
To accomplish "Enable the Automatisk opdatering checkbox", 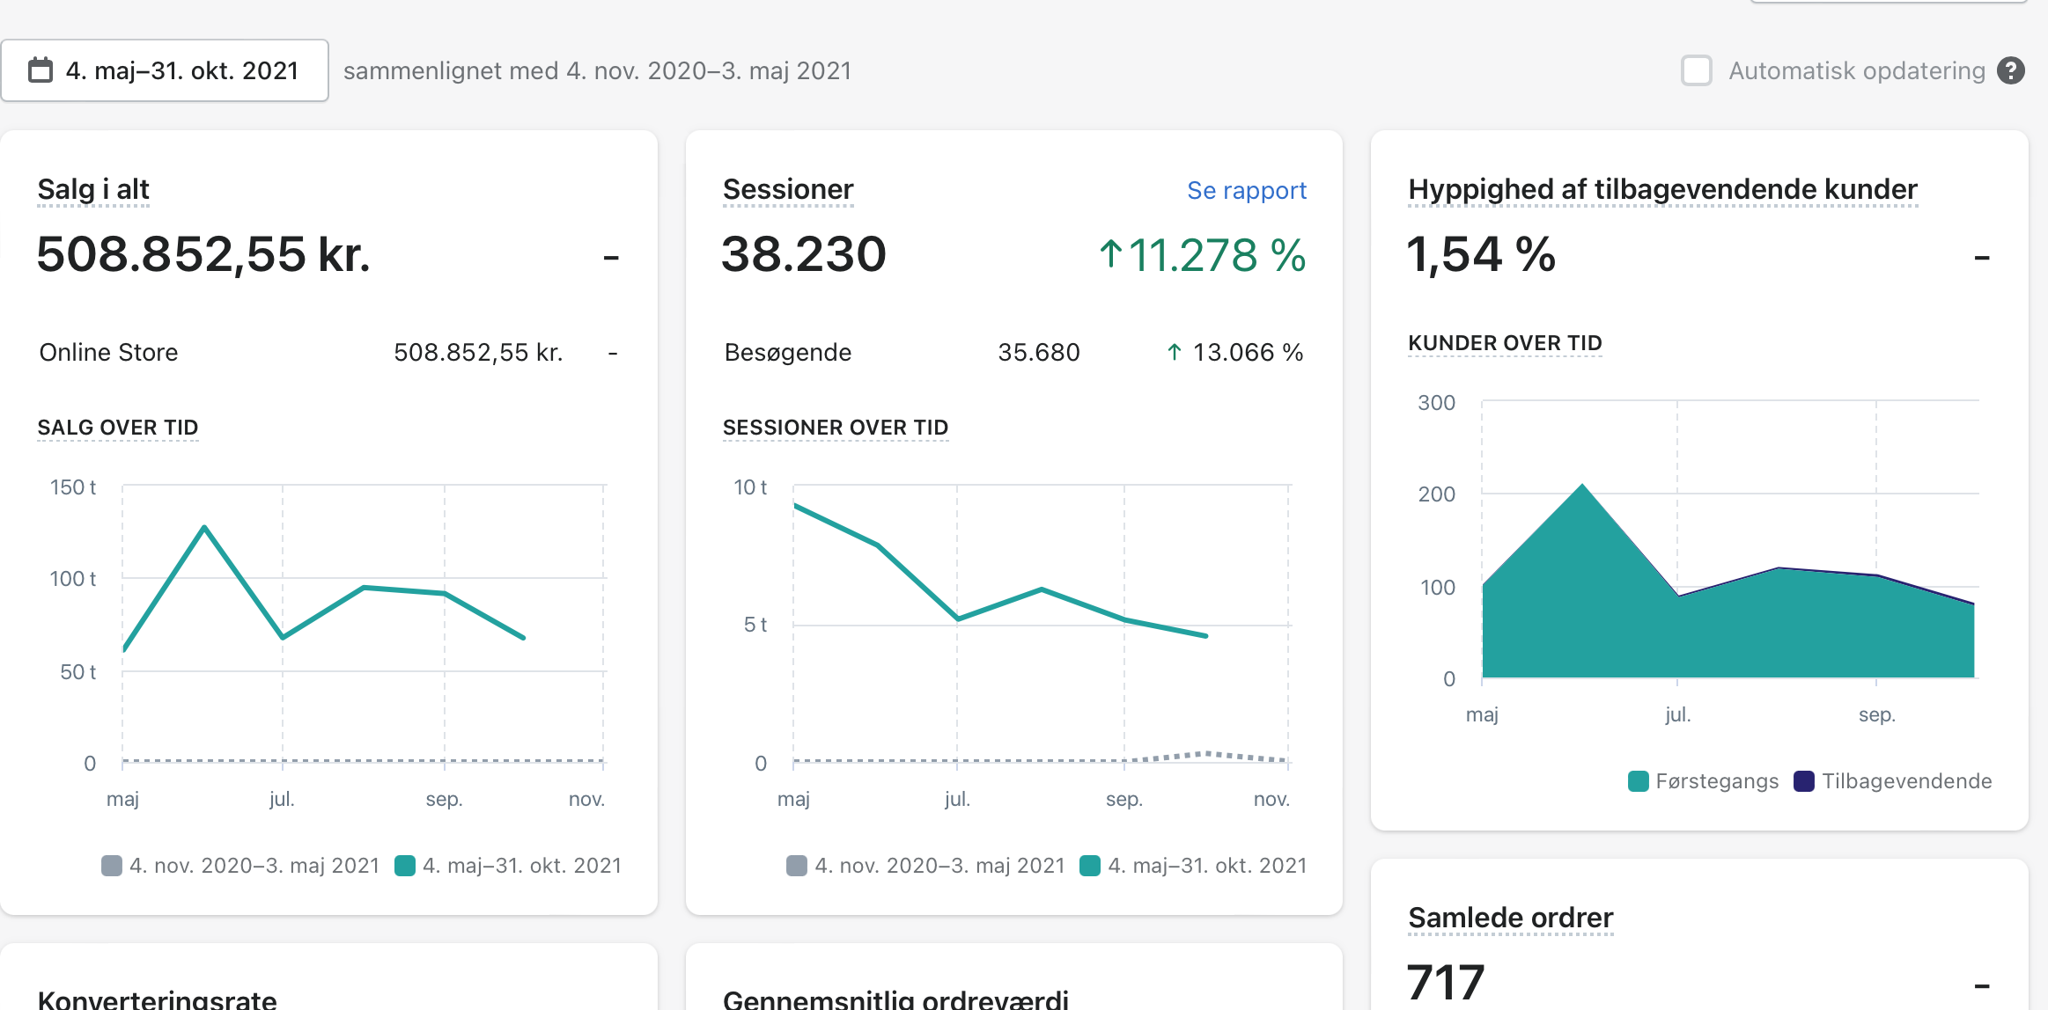I will tap(1696, 70).
